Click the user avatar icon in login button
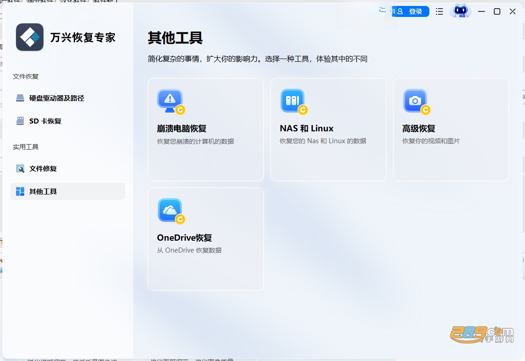 (400, 11)
